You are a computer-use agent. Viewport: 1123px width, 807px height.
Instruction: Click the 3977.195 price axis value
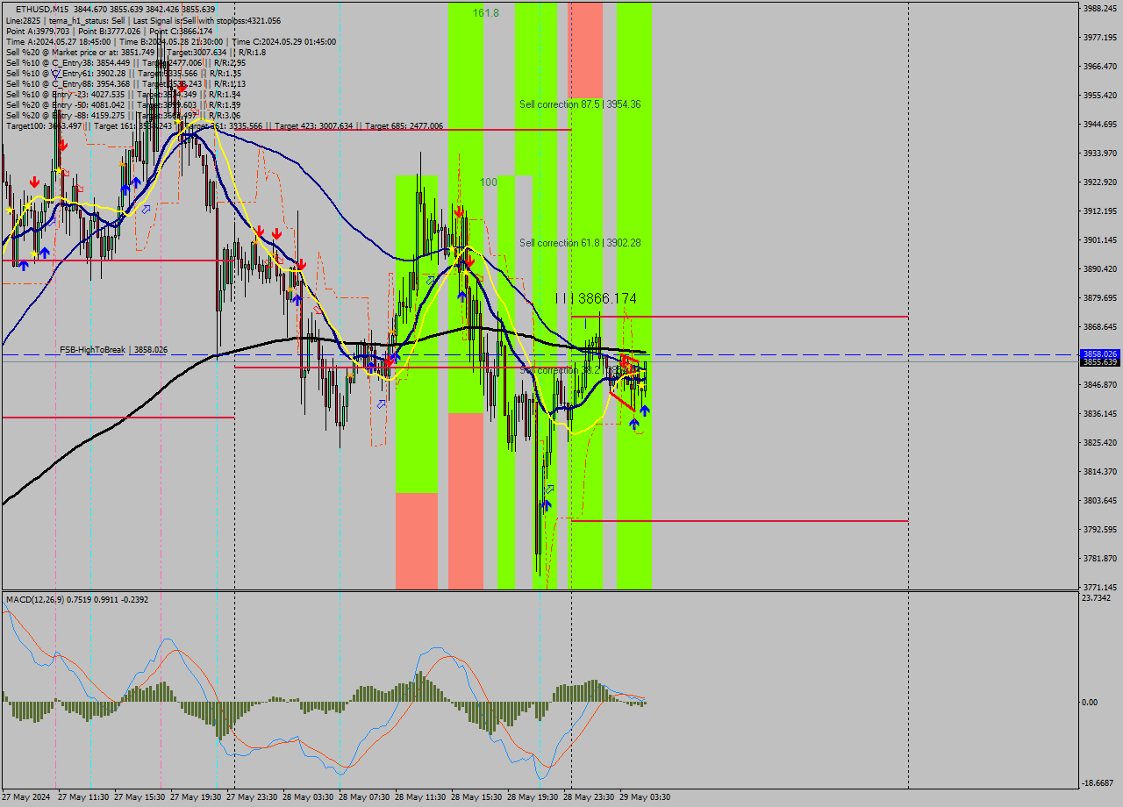click(1099, 37)
